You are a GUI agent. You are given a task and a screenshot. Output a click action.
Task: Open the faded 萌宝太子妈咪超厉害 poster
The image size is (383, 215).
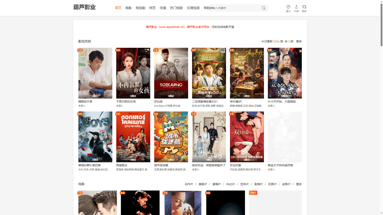click(285, 137)
